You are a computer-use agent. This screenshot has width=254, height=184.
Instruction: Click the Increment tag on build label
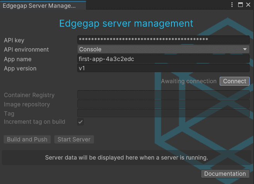[34, 122]
